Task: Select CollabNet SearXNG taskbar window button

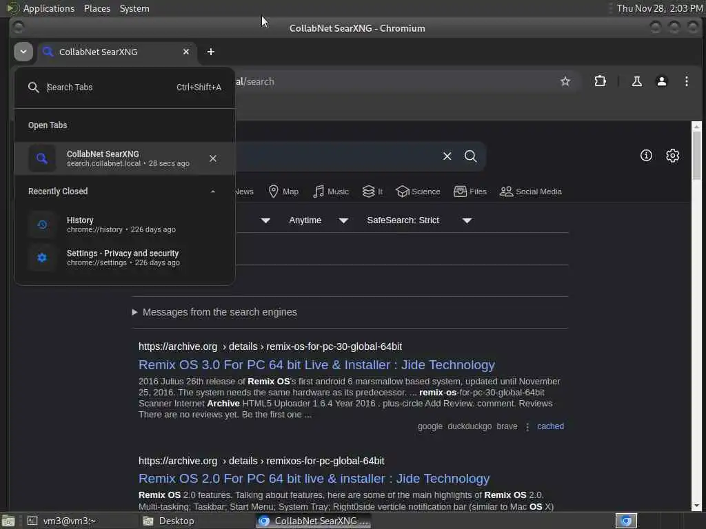Action: click(x=314, y=521)
